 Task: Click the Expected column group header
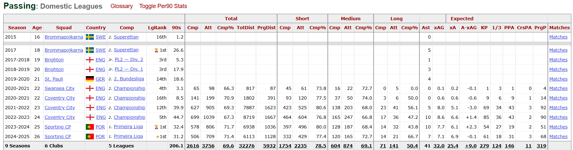462,19
